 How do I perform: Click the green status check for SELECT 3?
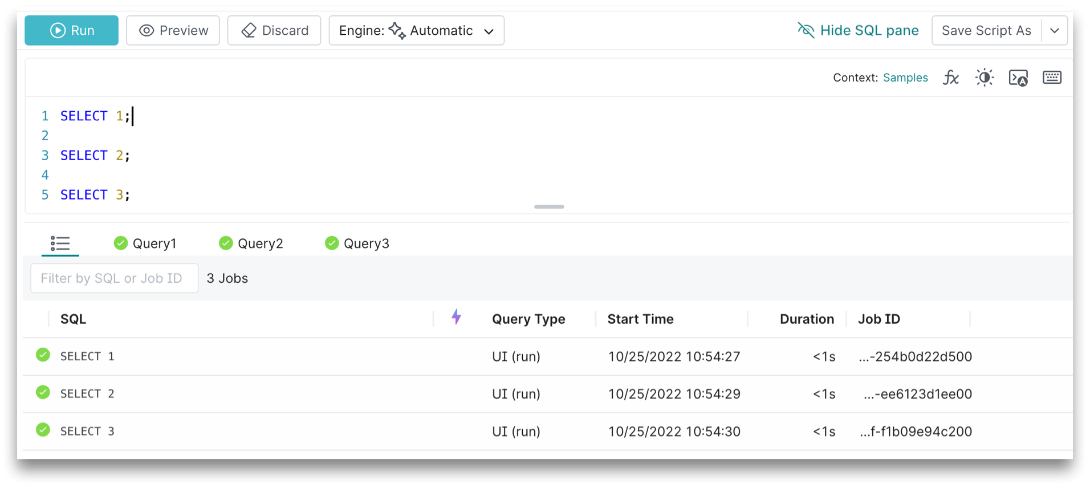pos(43,430)
